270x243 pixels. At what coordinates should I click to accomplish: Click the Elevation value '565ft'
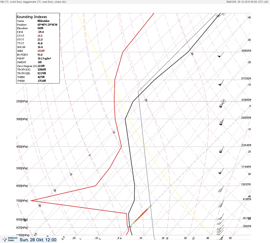pos(40,28)
